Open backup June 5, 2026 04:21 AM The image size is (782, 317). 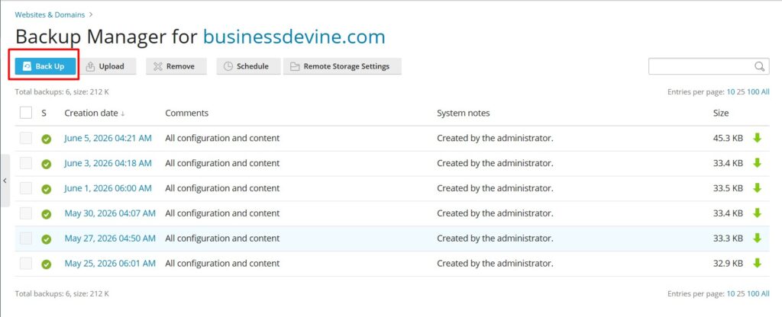point(108,138)
